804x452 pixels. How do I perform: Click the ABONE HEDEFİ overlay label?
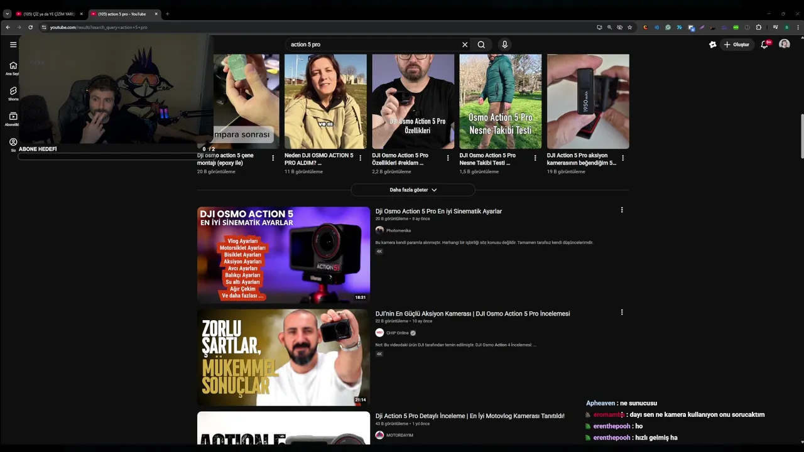38,149
